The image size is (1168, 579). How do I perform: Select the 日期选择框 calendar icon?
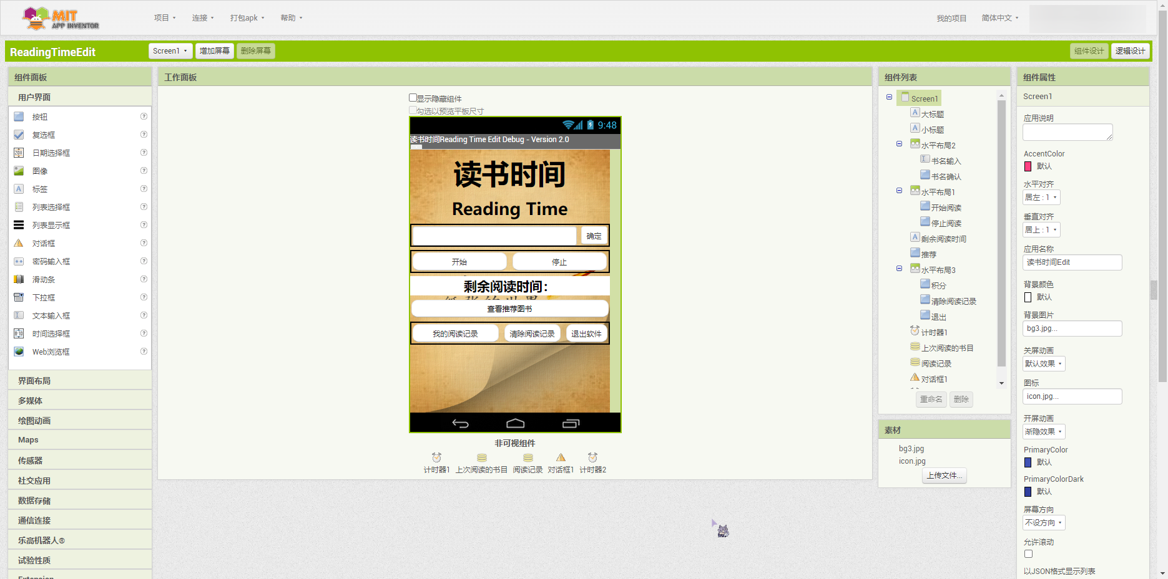[19, 153]
